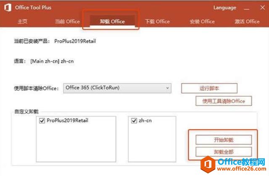Click the 使用脚本清除Office label
The image size is (269, 176).
[36, 89]
